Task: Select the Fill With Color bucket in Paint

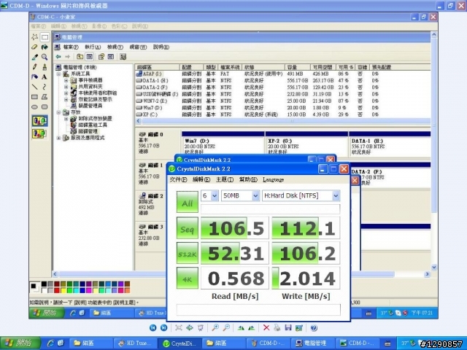Action: point(45,47)
